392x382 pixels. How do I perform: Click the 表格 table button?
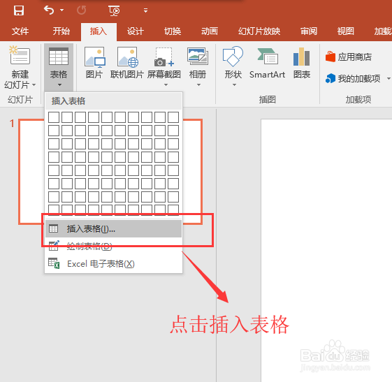point(59,67)
